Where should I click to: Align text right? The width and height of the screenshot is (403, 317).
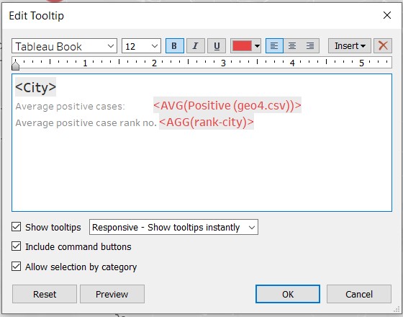(x=310, y=46)
